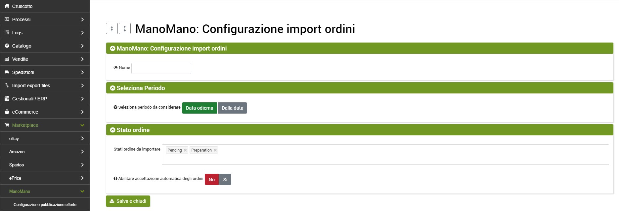Select the Data odierna period option

[199, 108]
